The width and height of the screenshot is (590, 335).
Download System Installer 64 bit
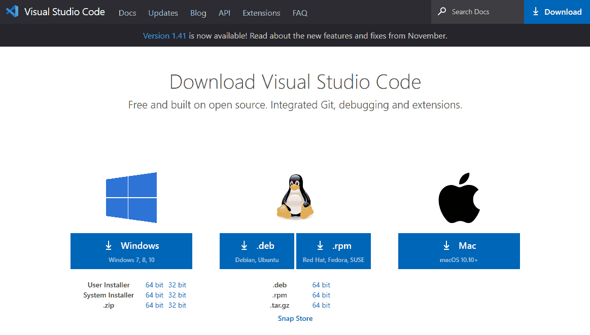pos(155,295)
